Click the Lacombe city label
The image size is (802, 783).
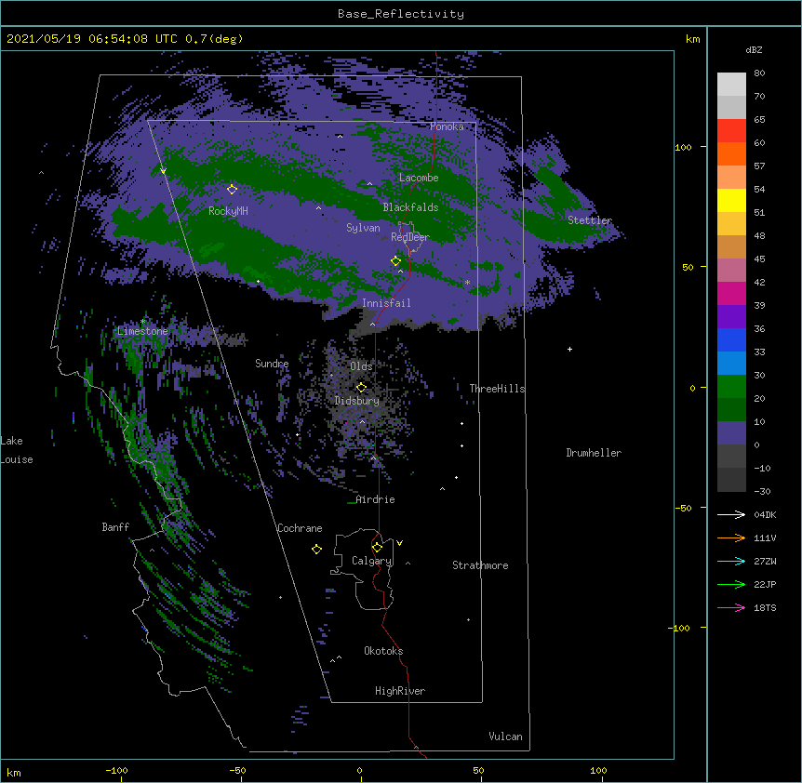coord(419,178)
